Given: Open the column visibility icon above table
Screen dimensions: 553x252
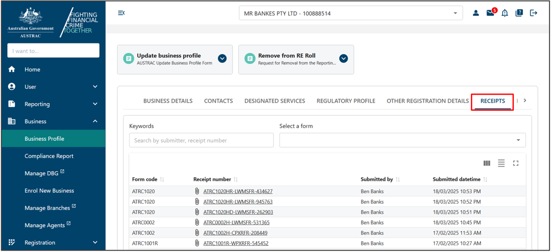Looking at the screenshot, I should click(487, 163).
